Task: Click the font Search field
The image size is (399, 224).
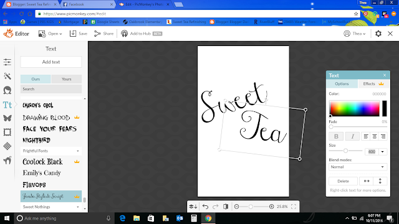Action: (x=51, y=89)
